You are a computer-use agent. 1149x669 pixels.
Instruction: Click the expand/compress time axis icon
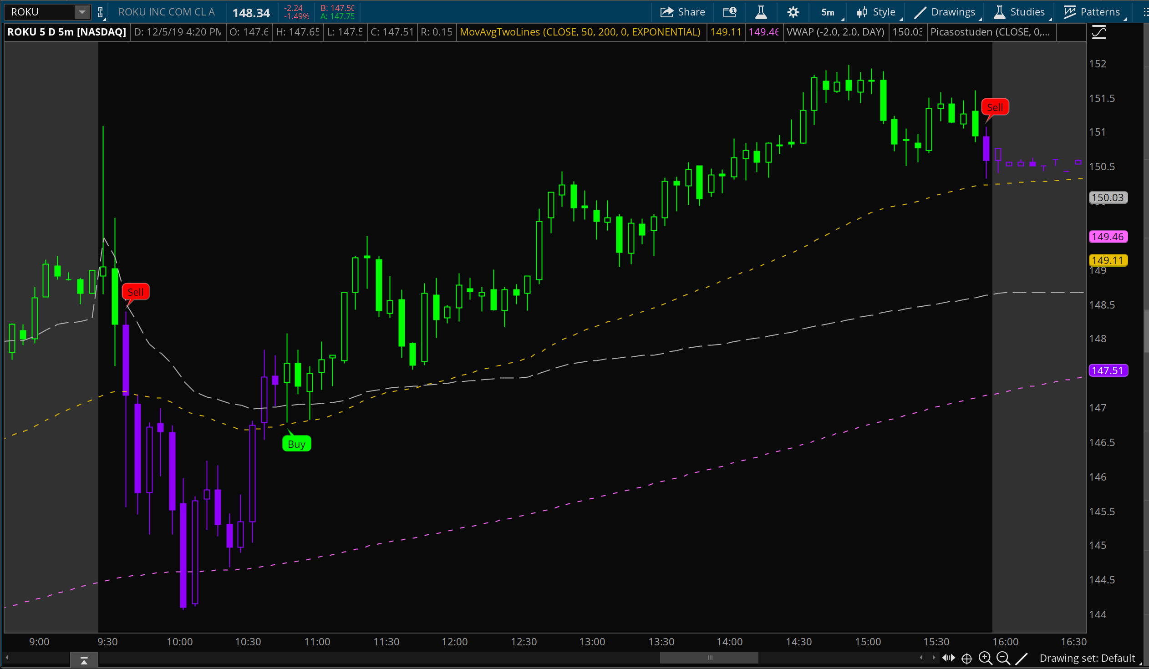pyautogui.click(x=949, y=658)
